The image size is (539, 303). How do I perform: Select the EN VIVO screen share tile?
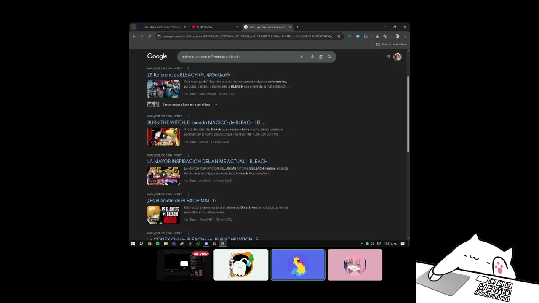pyautogui.click(x=184, y=265)
